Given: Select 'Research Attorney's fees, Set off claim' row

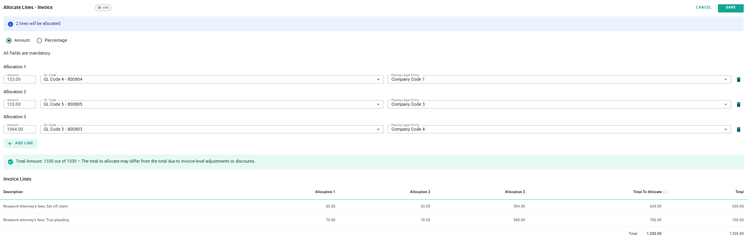Looking at the screenshot, I should click(374, 206).
